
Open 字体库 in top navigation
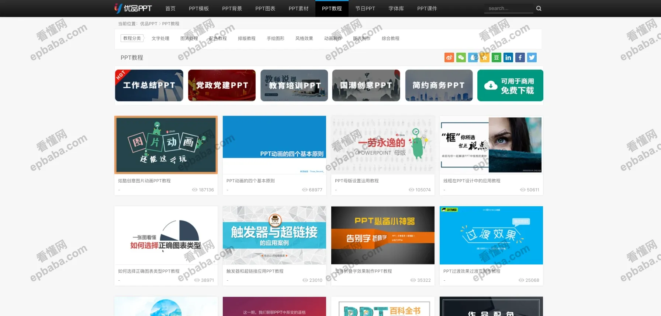coord(396,8)
